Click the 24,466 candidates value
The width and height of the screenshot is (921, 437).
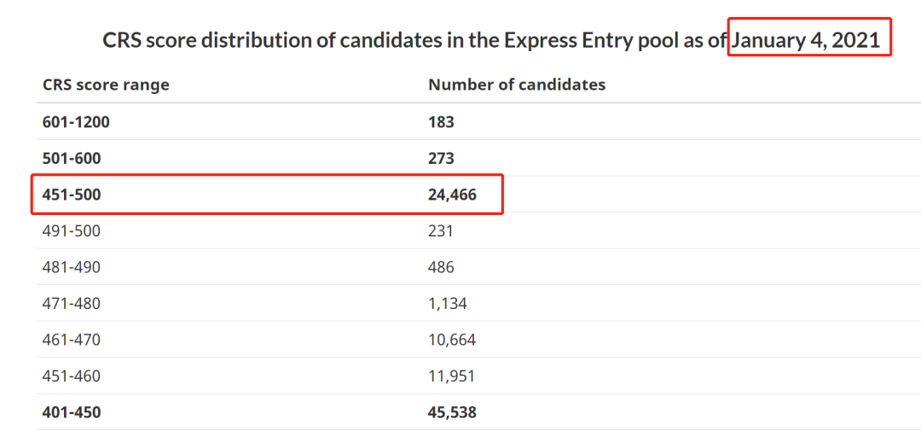click(452, 195)
